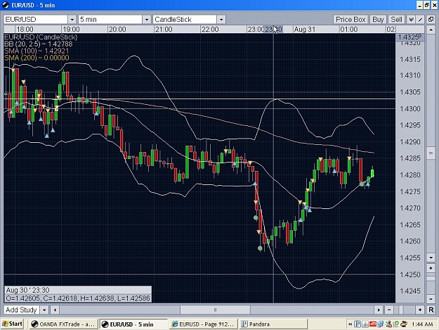439x330 pixels.
Task: Switch to EURUSD - Page 912 browser window
Action: tap(203, 324)
